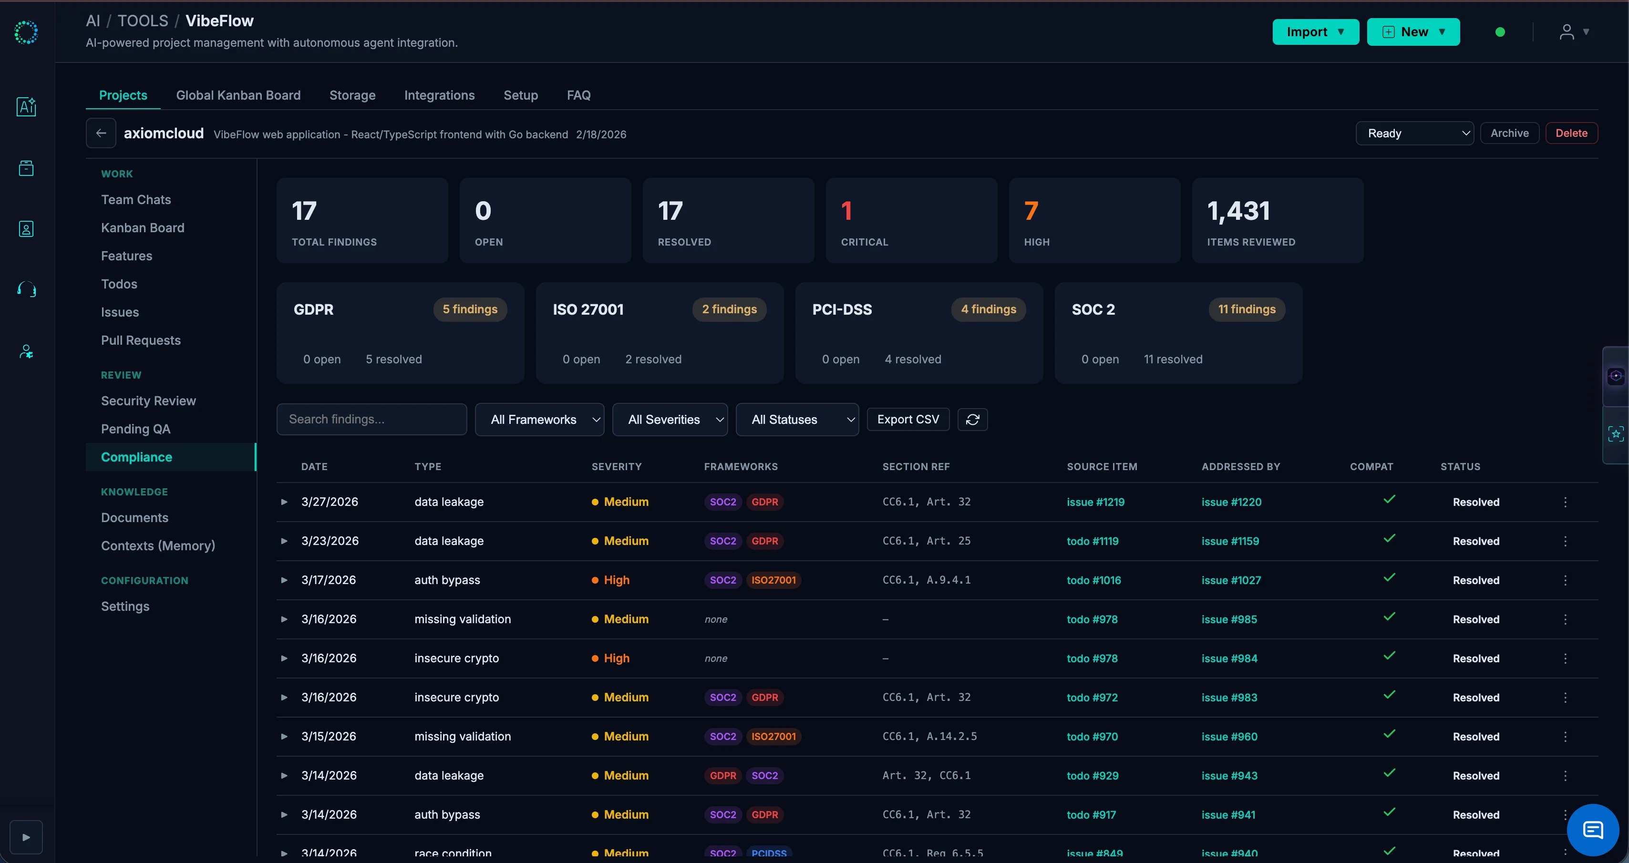The height and width of the screenshot is (863, 1629).
Task: Expand sidebar with bottom play arrow
Action: click(x=26, y=837)
